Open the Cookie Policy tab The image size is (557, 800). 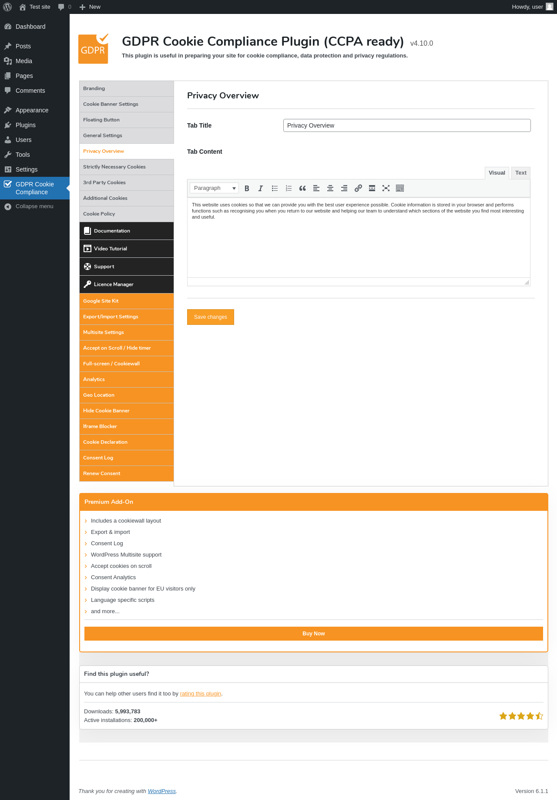point(127,214)
